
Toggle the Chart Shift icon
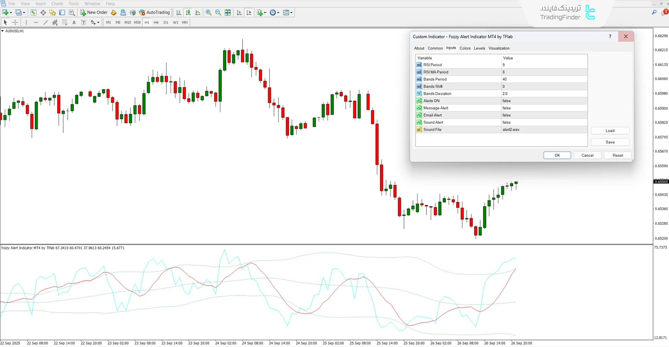249,13
